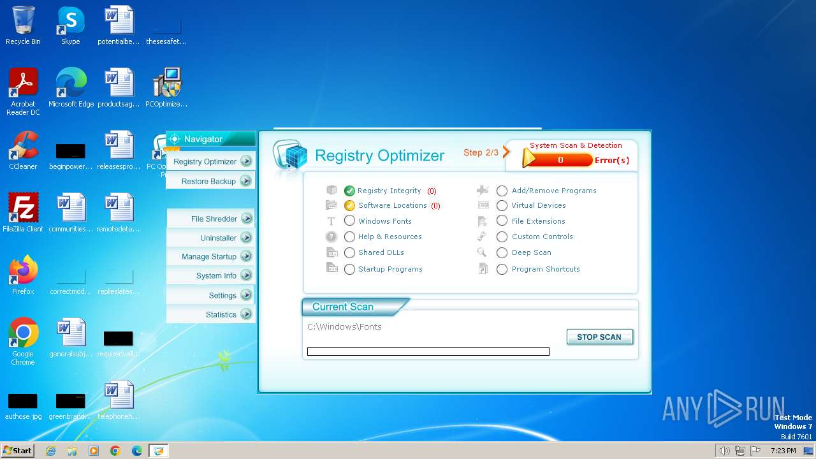Open the CCleaner desktop shortcut

click(23, 150)
